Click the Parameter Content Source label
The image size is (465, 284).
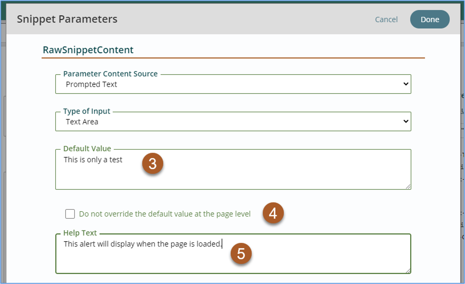110,74
